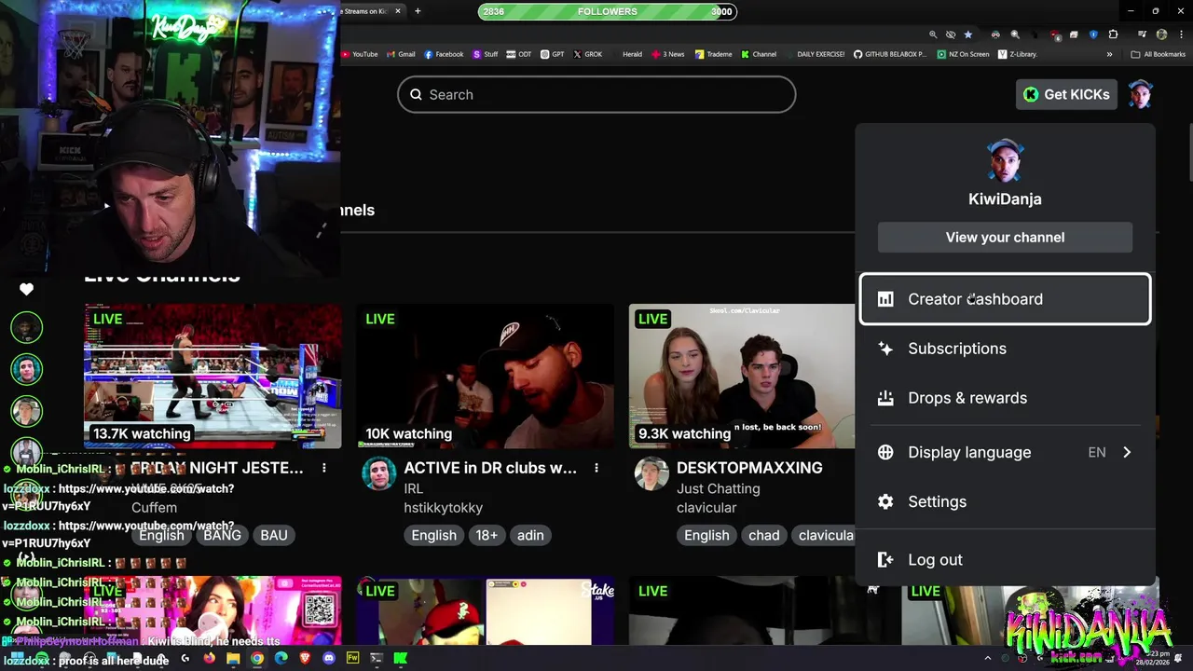Open the Gmail bookmark
Image resolution: width=1193 pixels, height=671 pixels.
coord(401,54)
